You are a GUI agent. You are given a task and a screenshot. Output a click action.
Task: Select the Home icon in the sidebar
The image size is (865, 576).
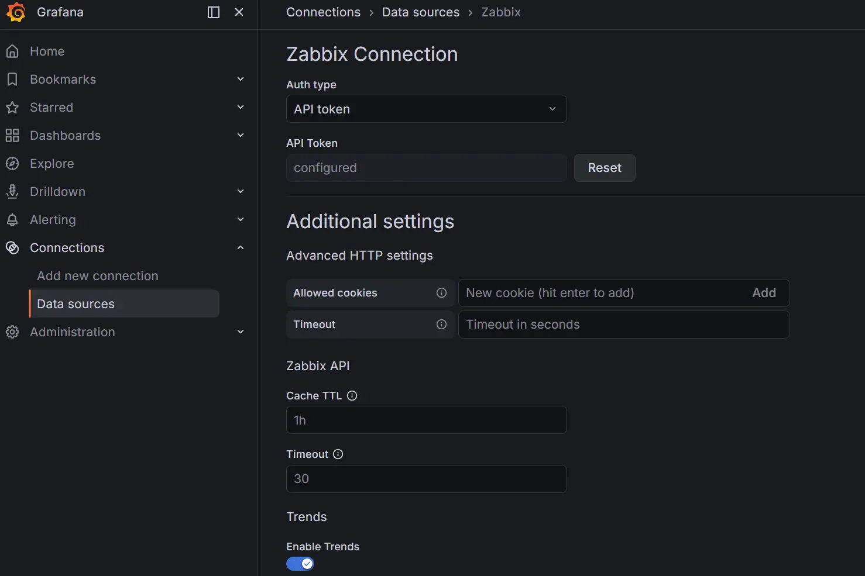pyautogui.click(x=12, y=51)
